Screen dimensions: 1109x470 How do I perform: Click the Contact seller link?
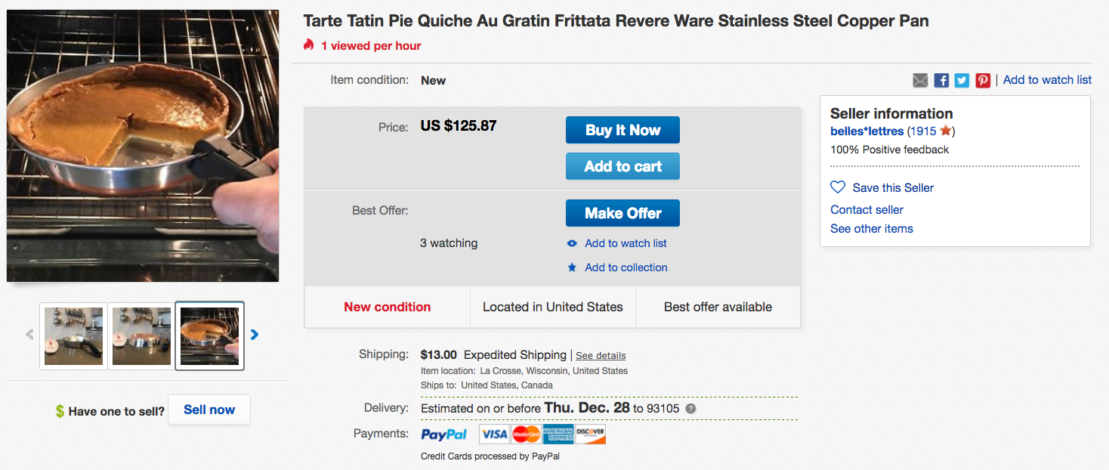pos(867,209)
